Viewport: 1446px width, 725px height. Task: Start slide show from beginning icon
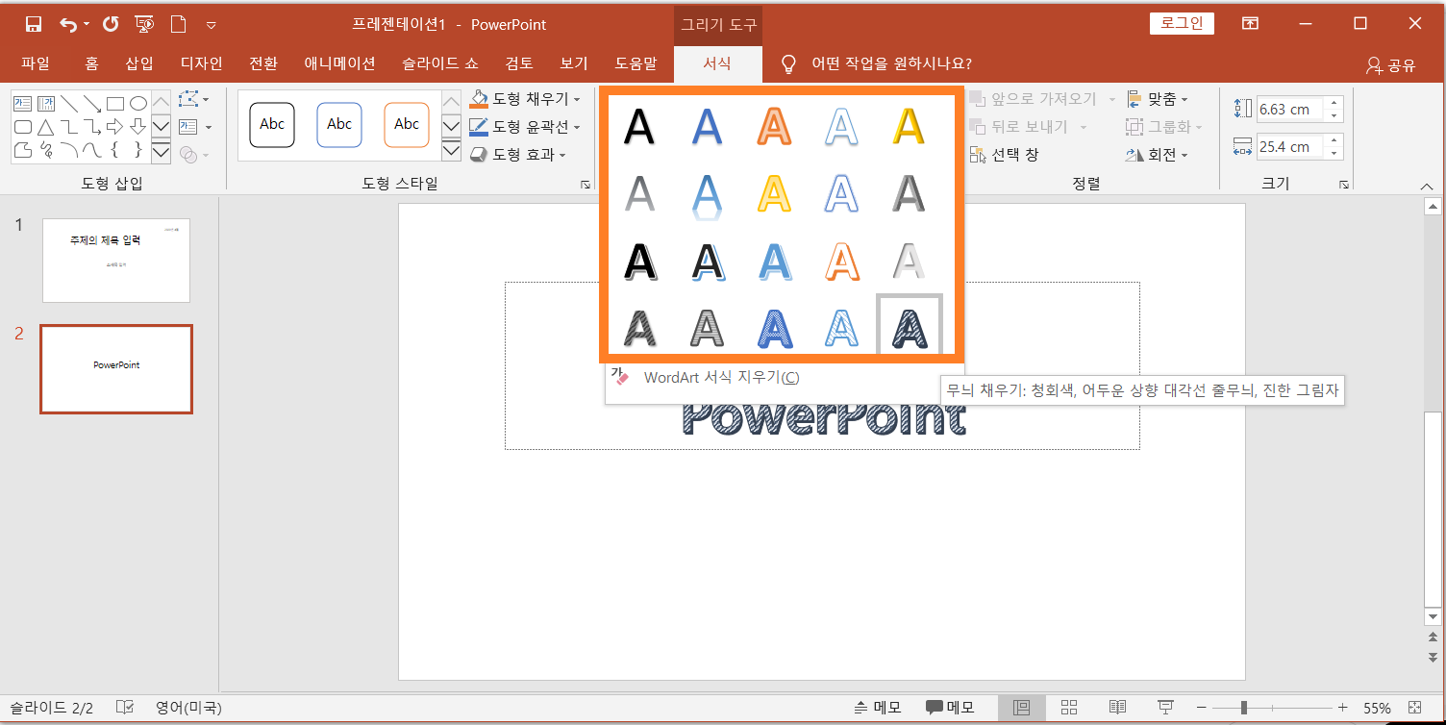[144, 24]
